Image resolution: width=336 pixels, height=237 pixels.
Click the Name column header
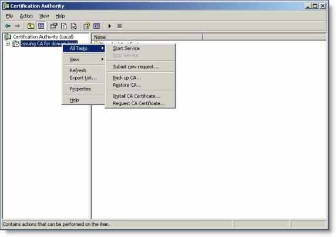pos(147,37)
